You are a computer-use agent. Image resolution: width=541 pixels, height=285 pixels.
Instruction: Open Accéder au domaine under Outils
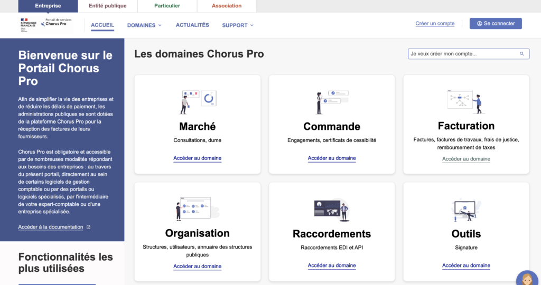click(x=466, y=265)
